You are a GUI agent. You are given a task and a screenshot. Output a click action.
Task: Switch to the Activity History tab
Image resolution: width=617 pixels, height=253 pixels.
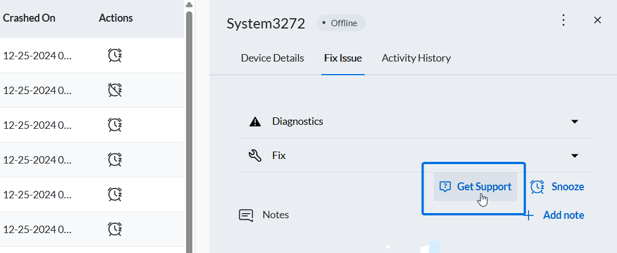(x=416, y=58)
